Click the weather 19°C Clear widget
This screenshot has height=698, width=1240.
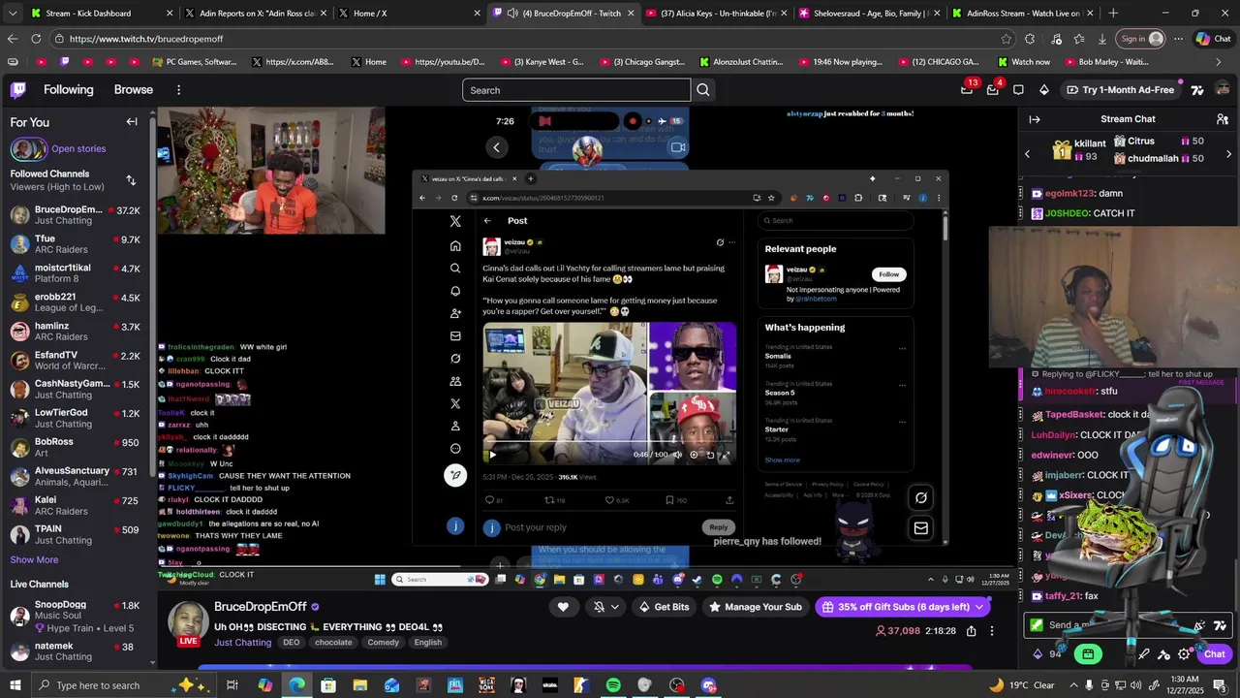[1023, 685]
